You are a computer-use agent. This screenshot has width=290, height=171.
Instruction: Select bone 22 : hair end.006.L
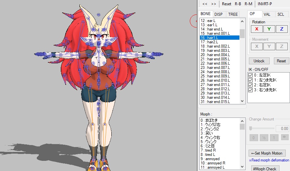tap(220, 63)
